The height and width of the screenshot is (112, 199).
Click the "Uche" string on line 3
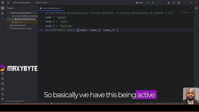point(64,21)
